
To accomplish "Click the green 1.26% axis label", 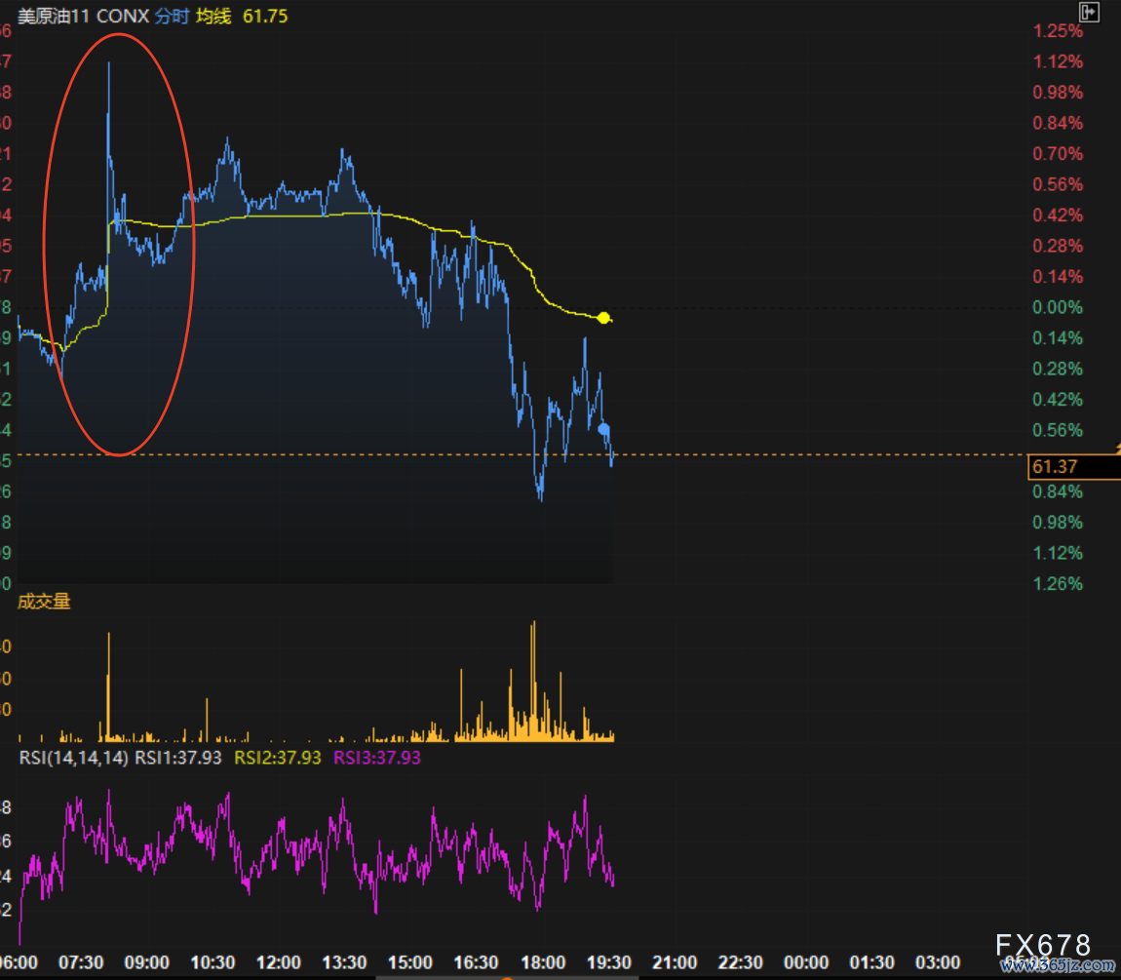I will [x=1058, y=584].
